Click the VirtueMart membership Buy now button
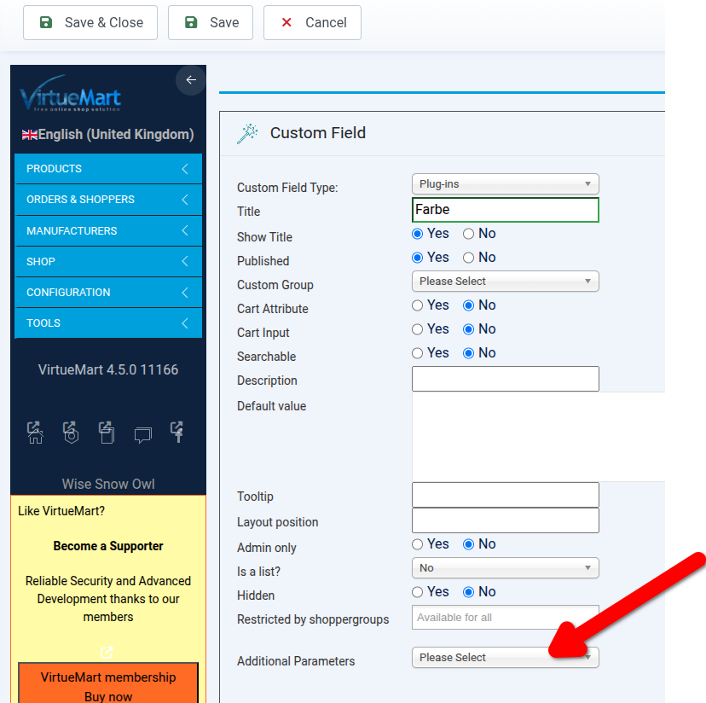 tap(108, 686)
